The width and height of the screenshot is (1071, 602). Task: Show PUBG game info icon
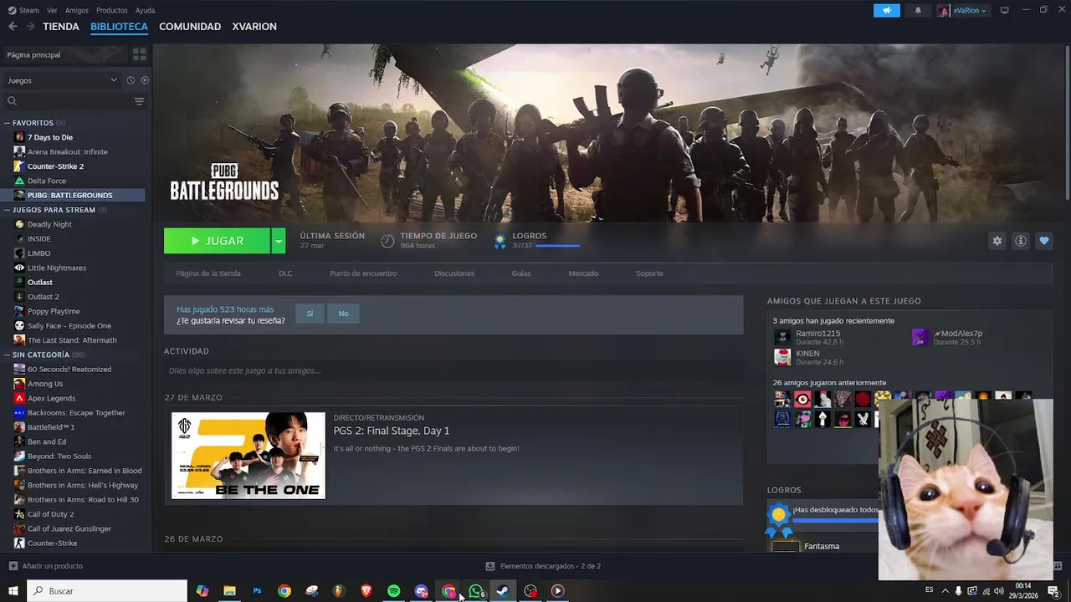(x=1021, y=241)
